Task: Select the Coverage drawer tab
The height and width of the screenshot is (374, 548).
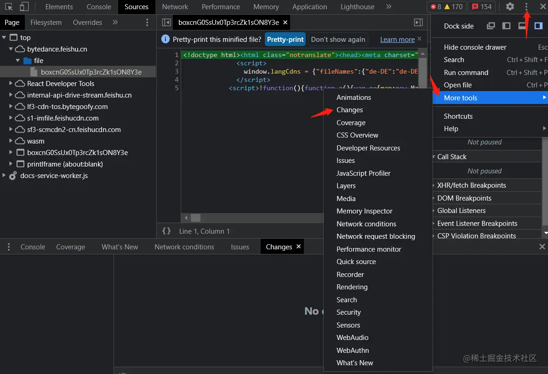Action: (x=71, y=247)
